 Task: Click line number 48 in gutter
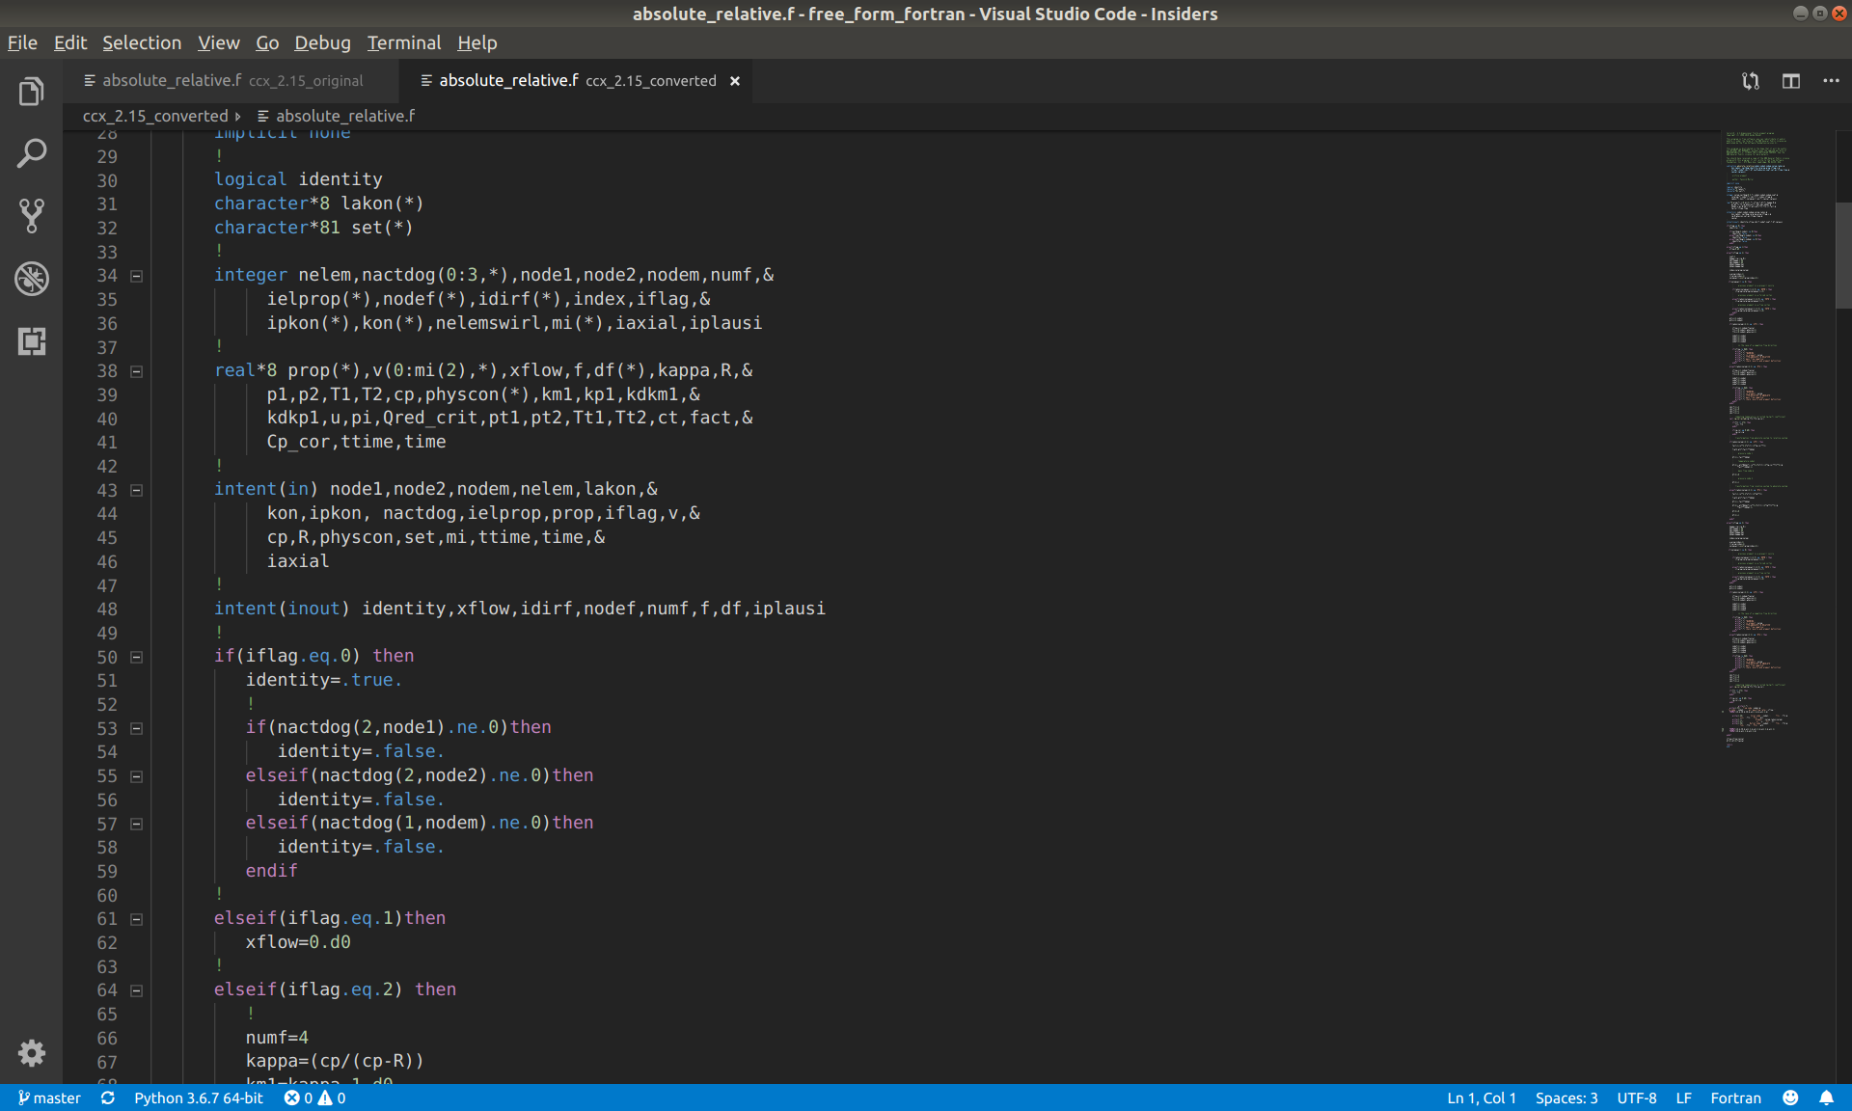tap(107, 610)
